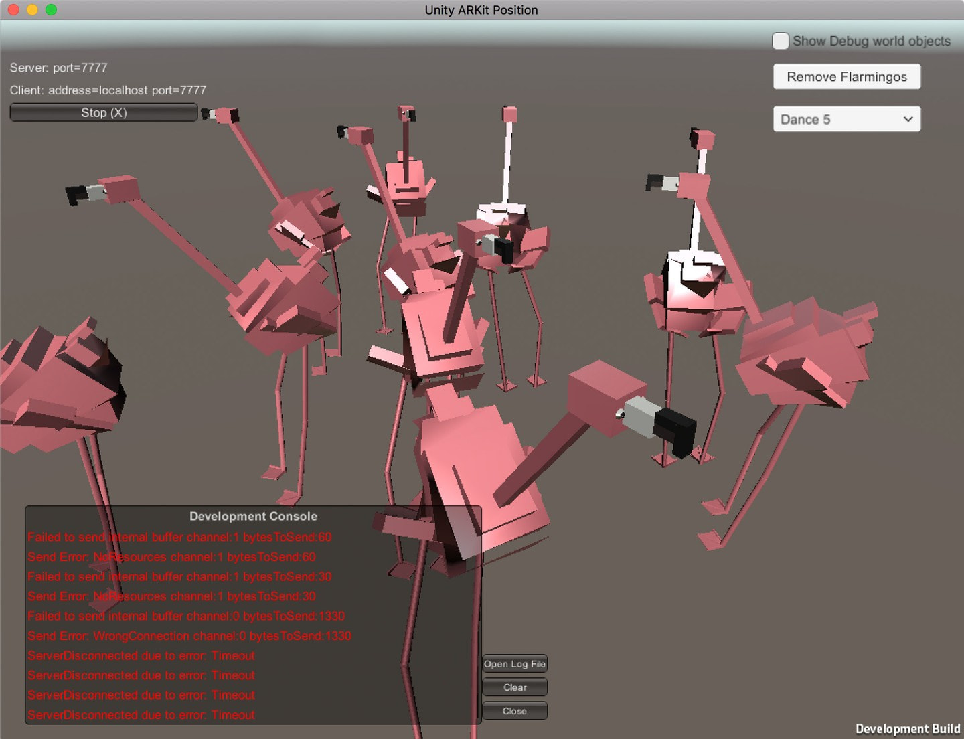Click 'Client: address=localhost port=7777' text
This screenshot has width=964, height=739.
click(x=108, y=90)
